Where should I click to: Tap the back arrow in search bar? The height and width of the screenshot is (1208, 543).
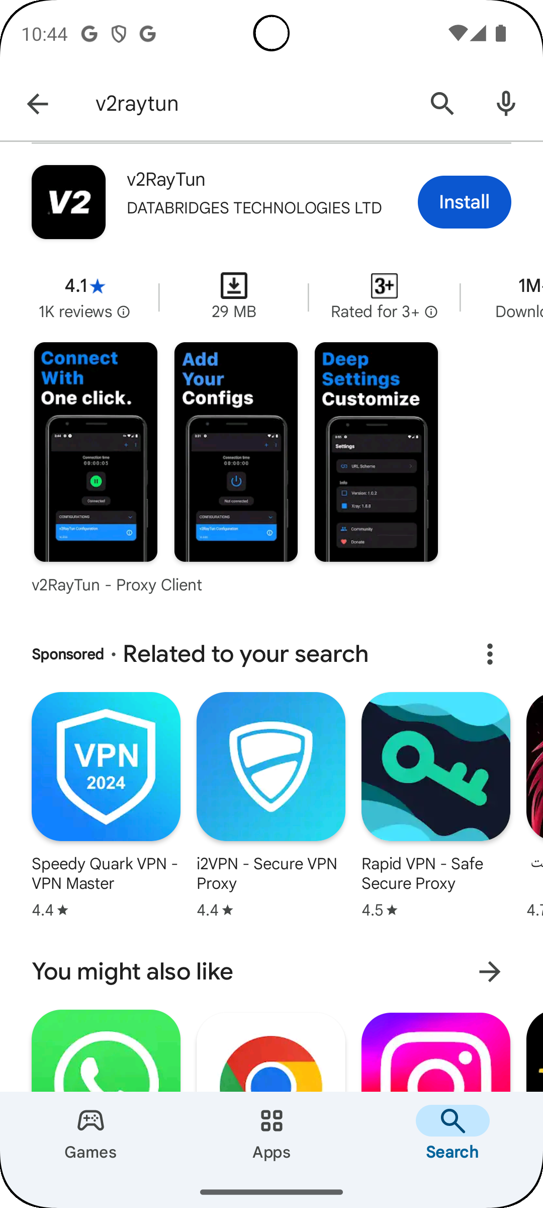pos(37,104)
